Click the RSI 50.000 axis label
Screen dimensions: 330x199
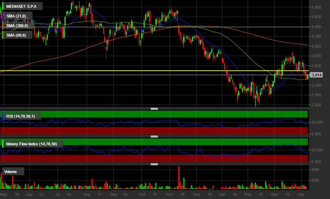(317, 122)
